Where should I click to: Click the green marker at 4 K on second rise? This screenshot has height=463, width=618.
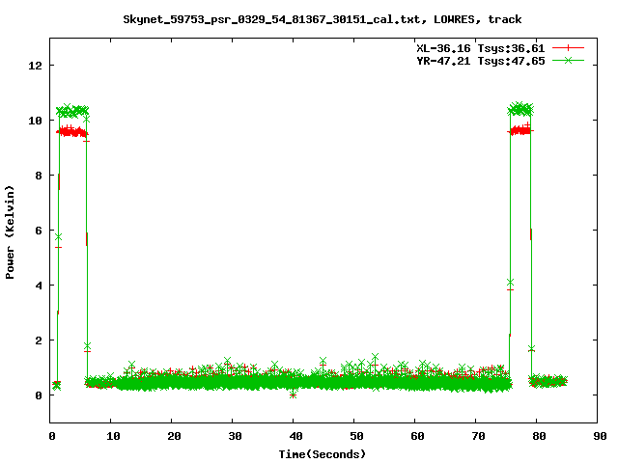tap(511, 283)
